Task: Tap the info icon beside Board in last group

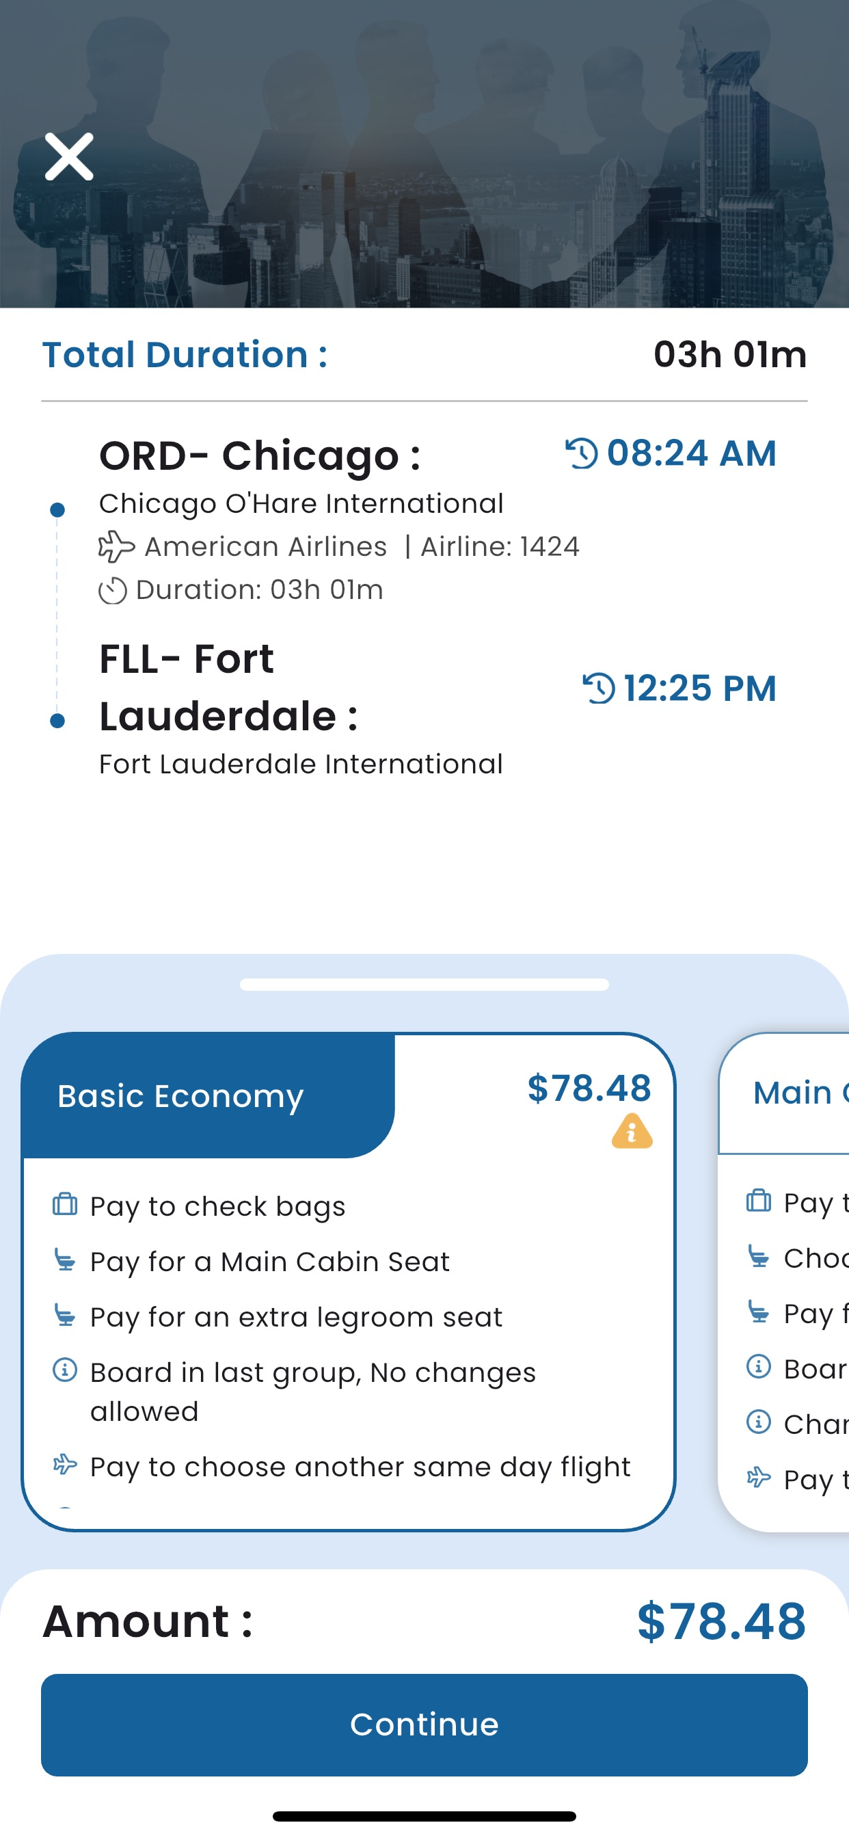Action: [x=65, y=1371]
